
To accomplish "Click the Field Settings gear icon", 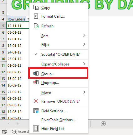I will click(36, 111).
